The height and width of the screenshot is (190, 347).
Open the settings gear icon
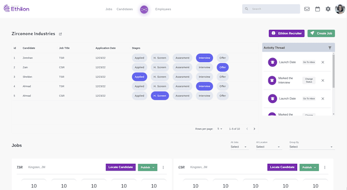click(328, 9)
